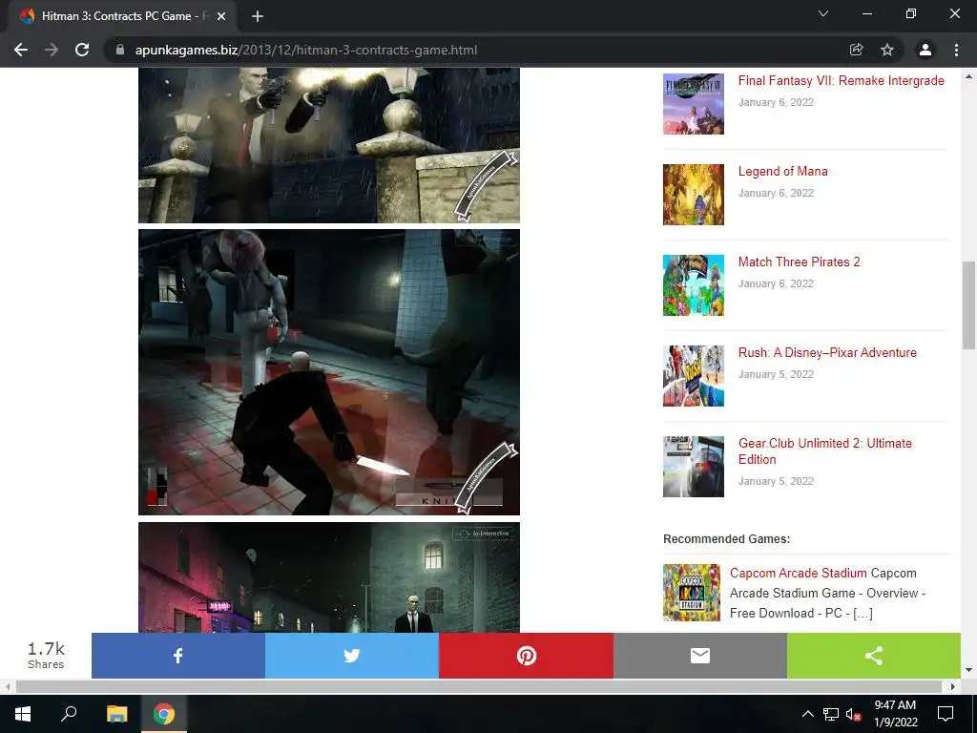This screenshot has width=977, height=733.
Task: Click the 1.7k Shares counter
Action: point(46,655)
